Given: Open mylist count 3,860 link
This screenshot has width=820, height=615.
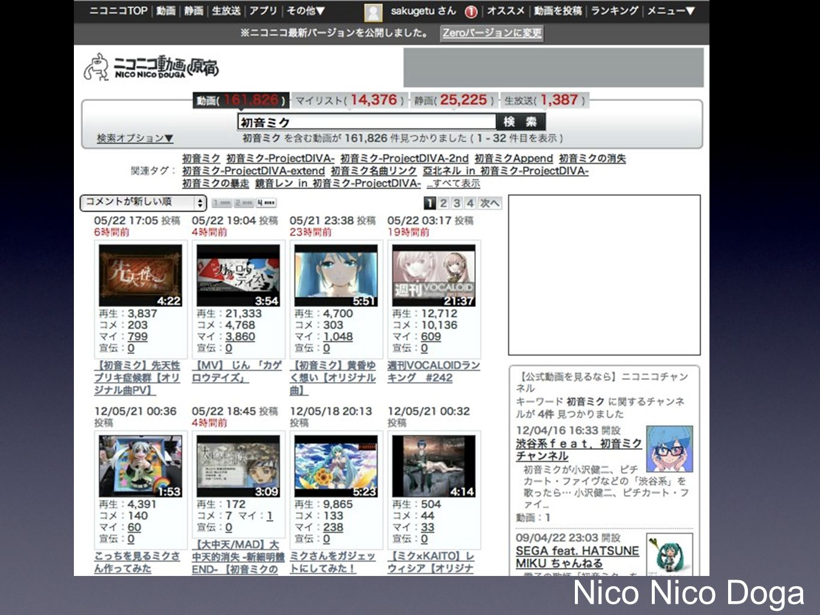Looking at the screenshot, I should click(x=240, y=336).
